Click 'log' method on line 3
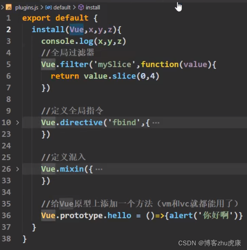 click(86, 42)
